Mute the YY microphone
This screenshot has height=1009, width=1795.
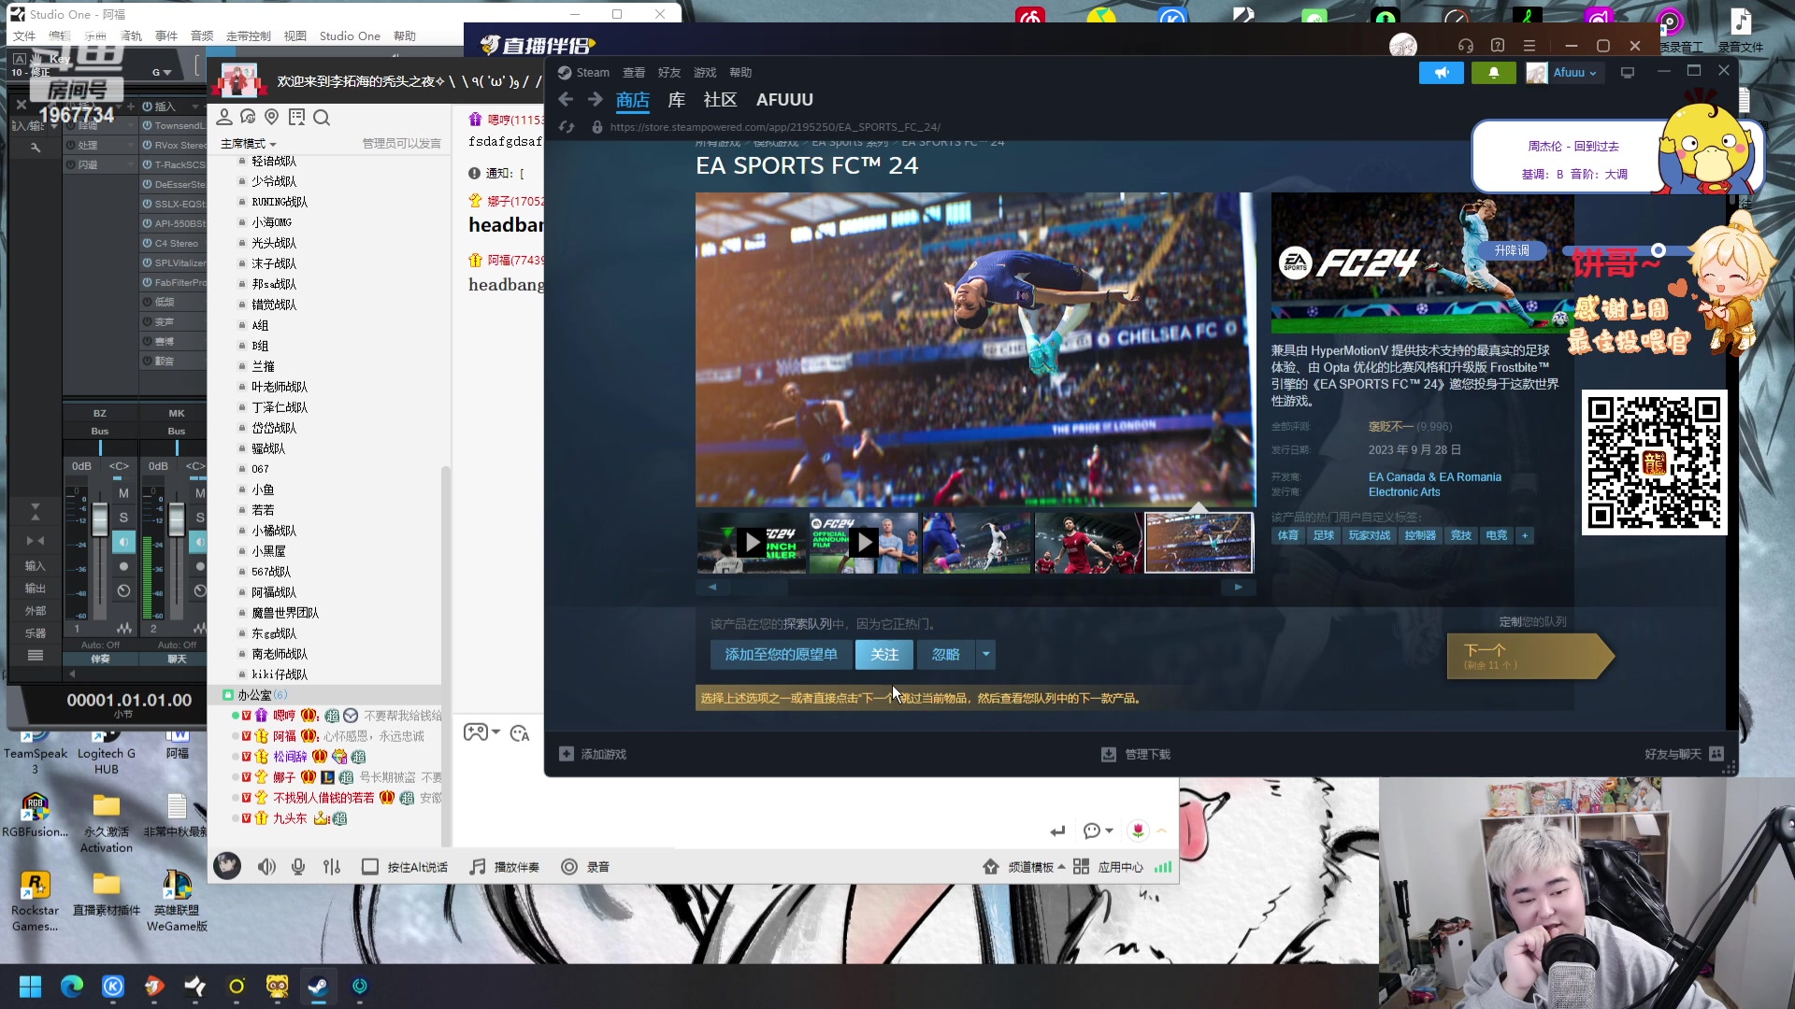point(298,867)
